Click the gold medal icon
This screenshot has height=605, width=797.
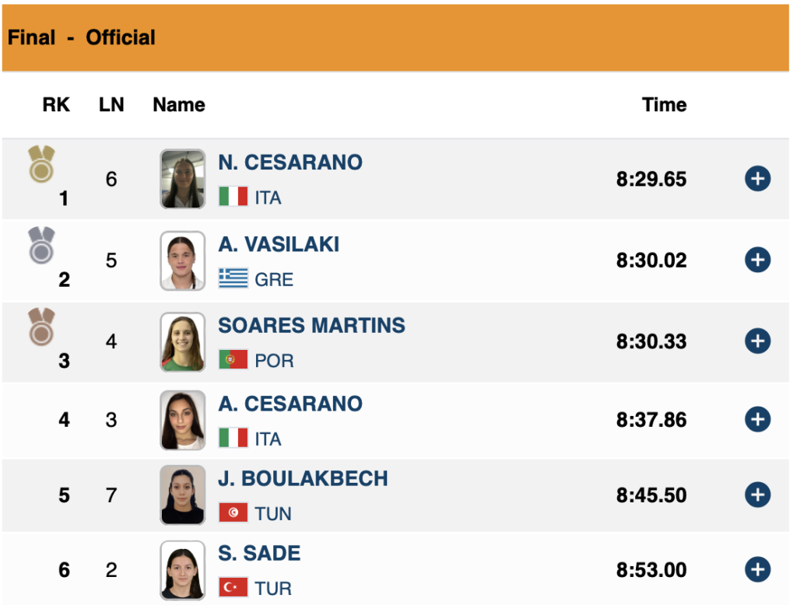[x=41, y=164]
